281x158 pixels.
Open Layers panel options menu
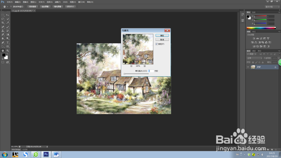click(x=279, y=51)
